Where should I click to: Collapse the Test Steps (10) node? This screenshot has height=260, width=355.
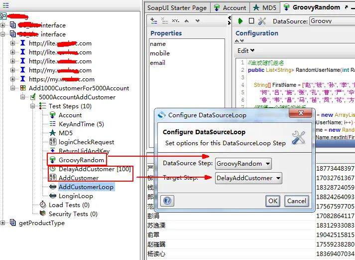(32, 106)
